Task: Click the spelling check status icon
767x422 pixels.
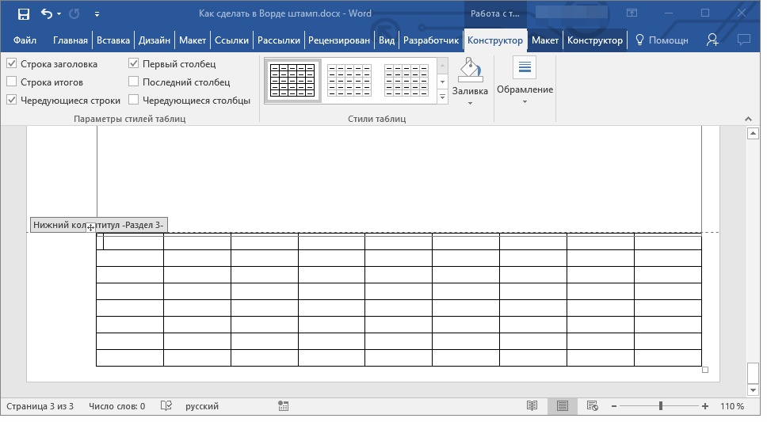Action: [166, 406]
